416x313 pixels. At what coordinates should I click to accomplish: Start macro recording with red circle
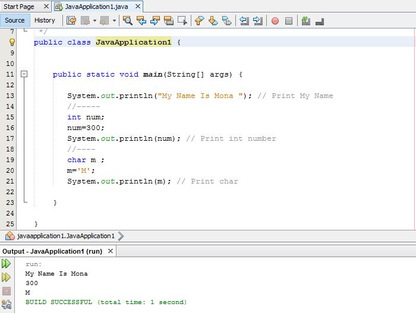[x=275, y=21]
